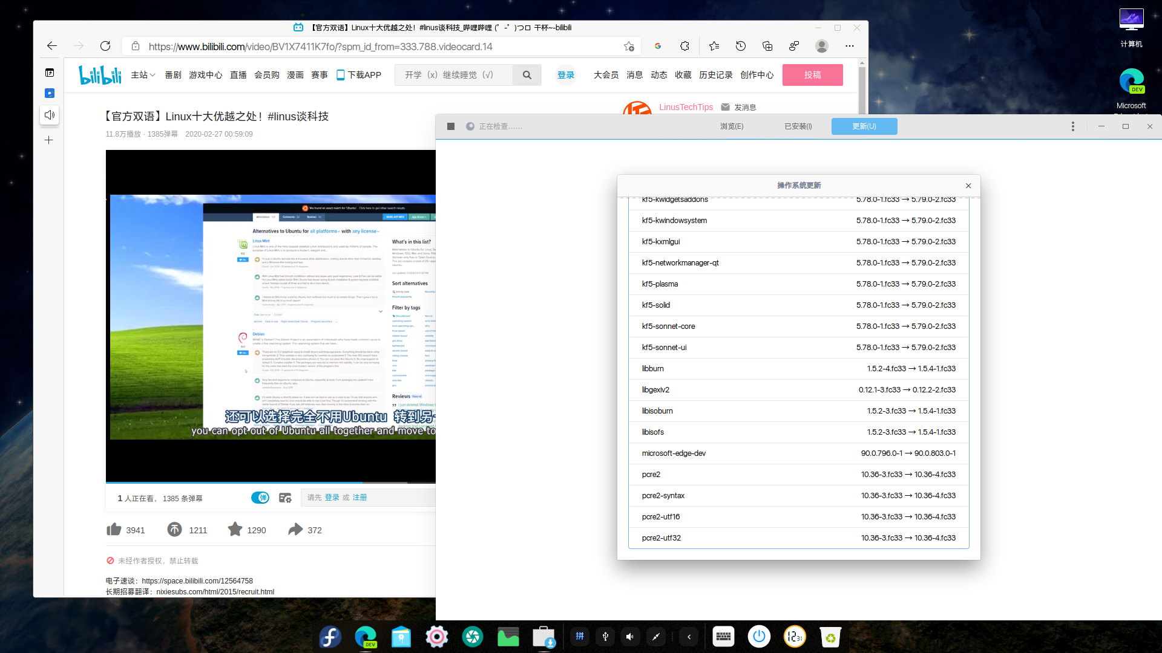Open software center three-dot menu
Screen dimensions: 1162x653
(1072, 126)
